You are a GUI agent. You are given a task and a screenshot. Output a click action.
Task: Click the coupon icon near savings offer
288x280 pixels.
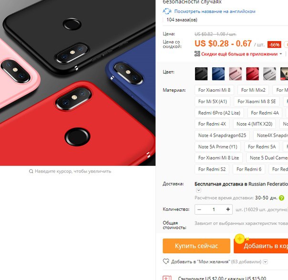167,278
